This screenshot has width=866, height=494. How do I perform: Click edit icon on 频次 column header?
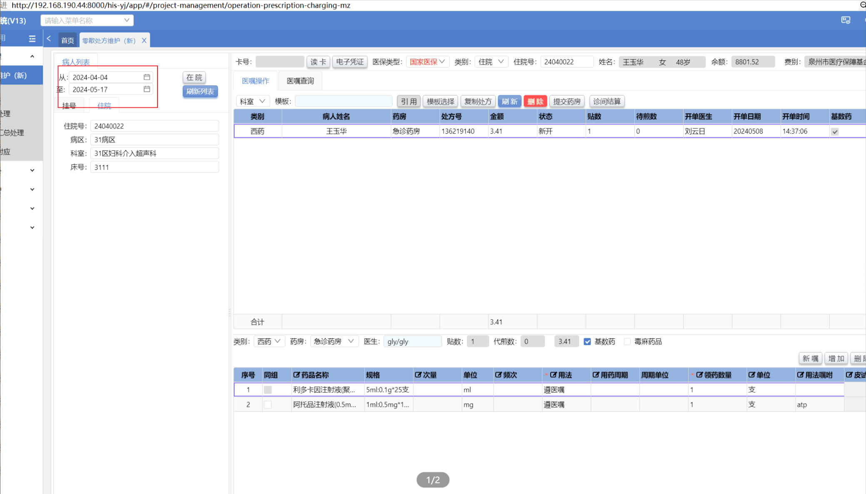click(x=498, y=375)
